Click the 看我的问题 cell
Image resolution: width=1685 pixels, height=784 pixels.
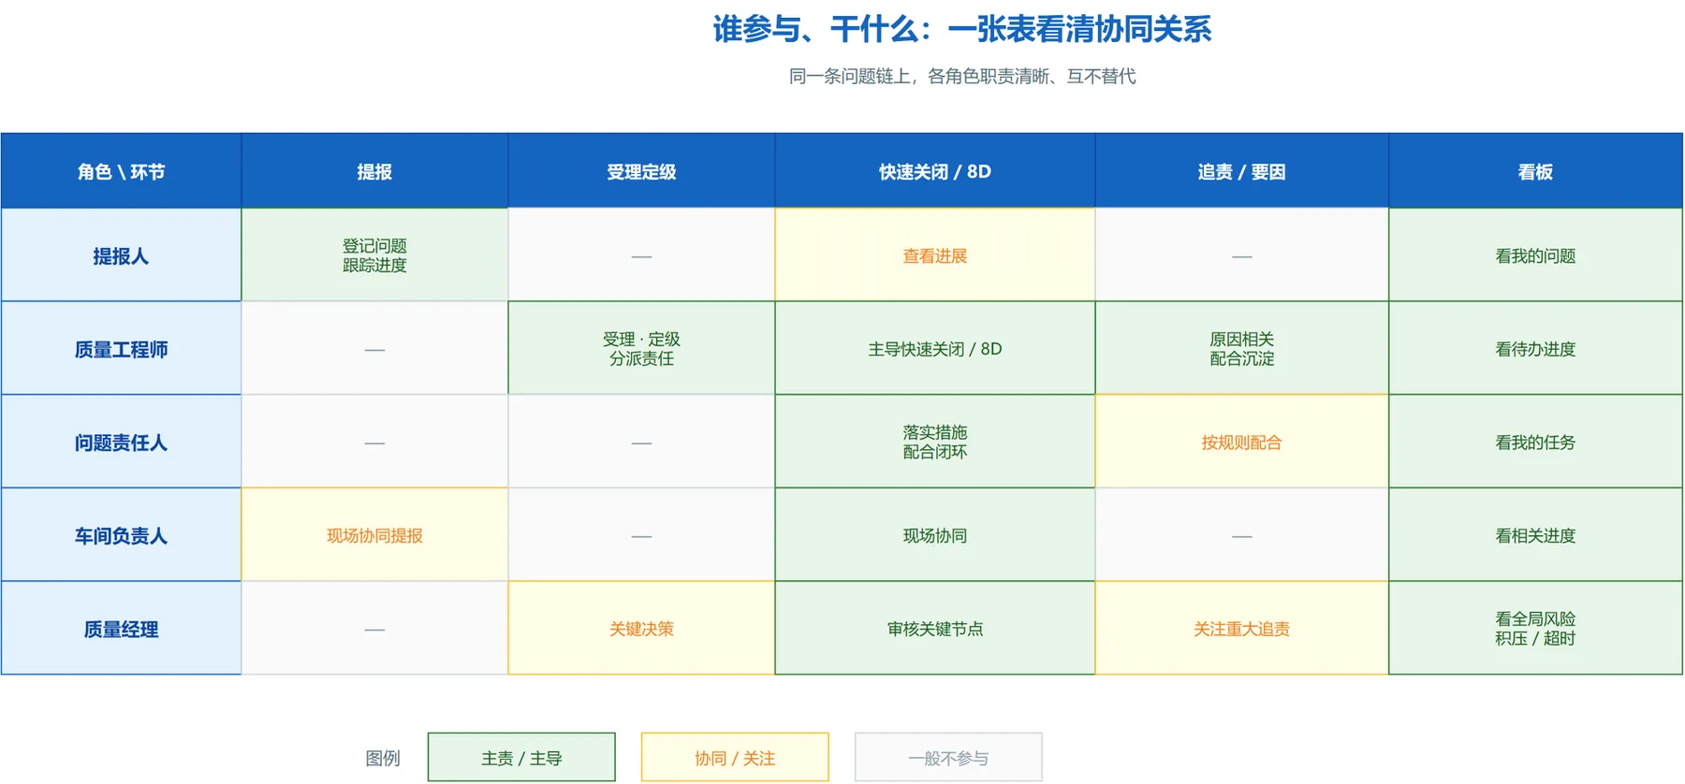coord(1535,255)
